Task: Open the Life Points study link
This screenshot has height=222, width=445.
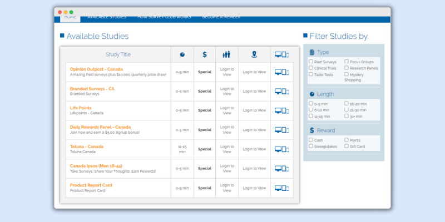Action: 81,108
